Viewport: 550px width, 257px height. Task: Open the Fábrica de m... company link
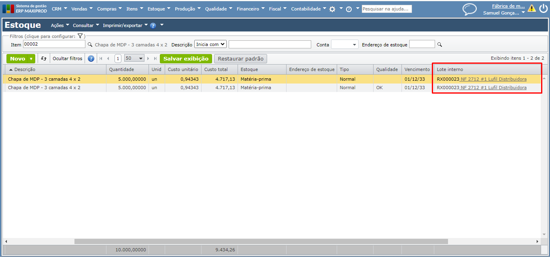click(x=508, y=6)
